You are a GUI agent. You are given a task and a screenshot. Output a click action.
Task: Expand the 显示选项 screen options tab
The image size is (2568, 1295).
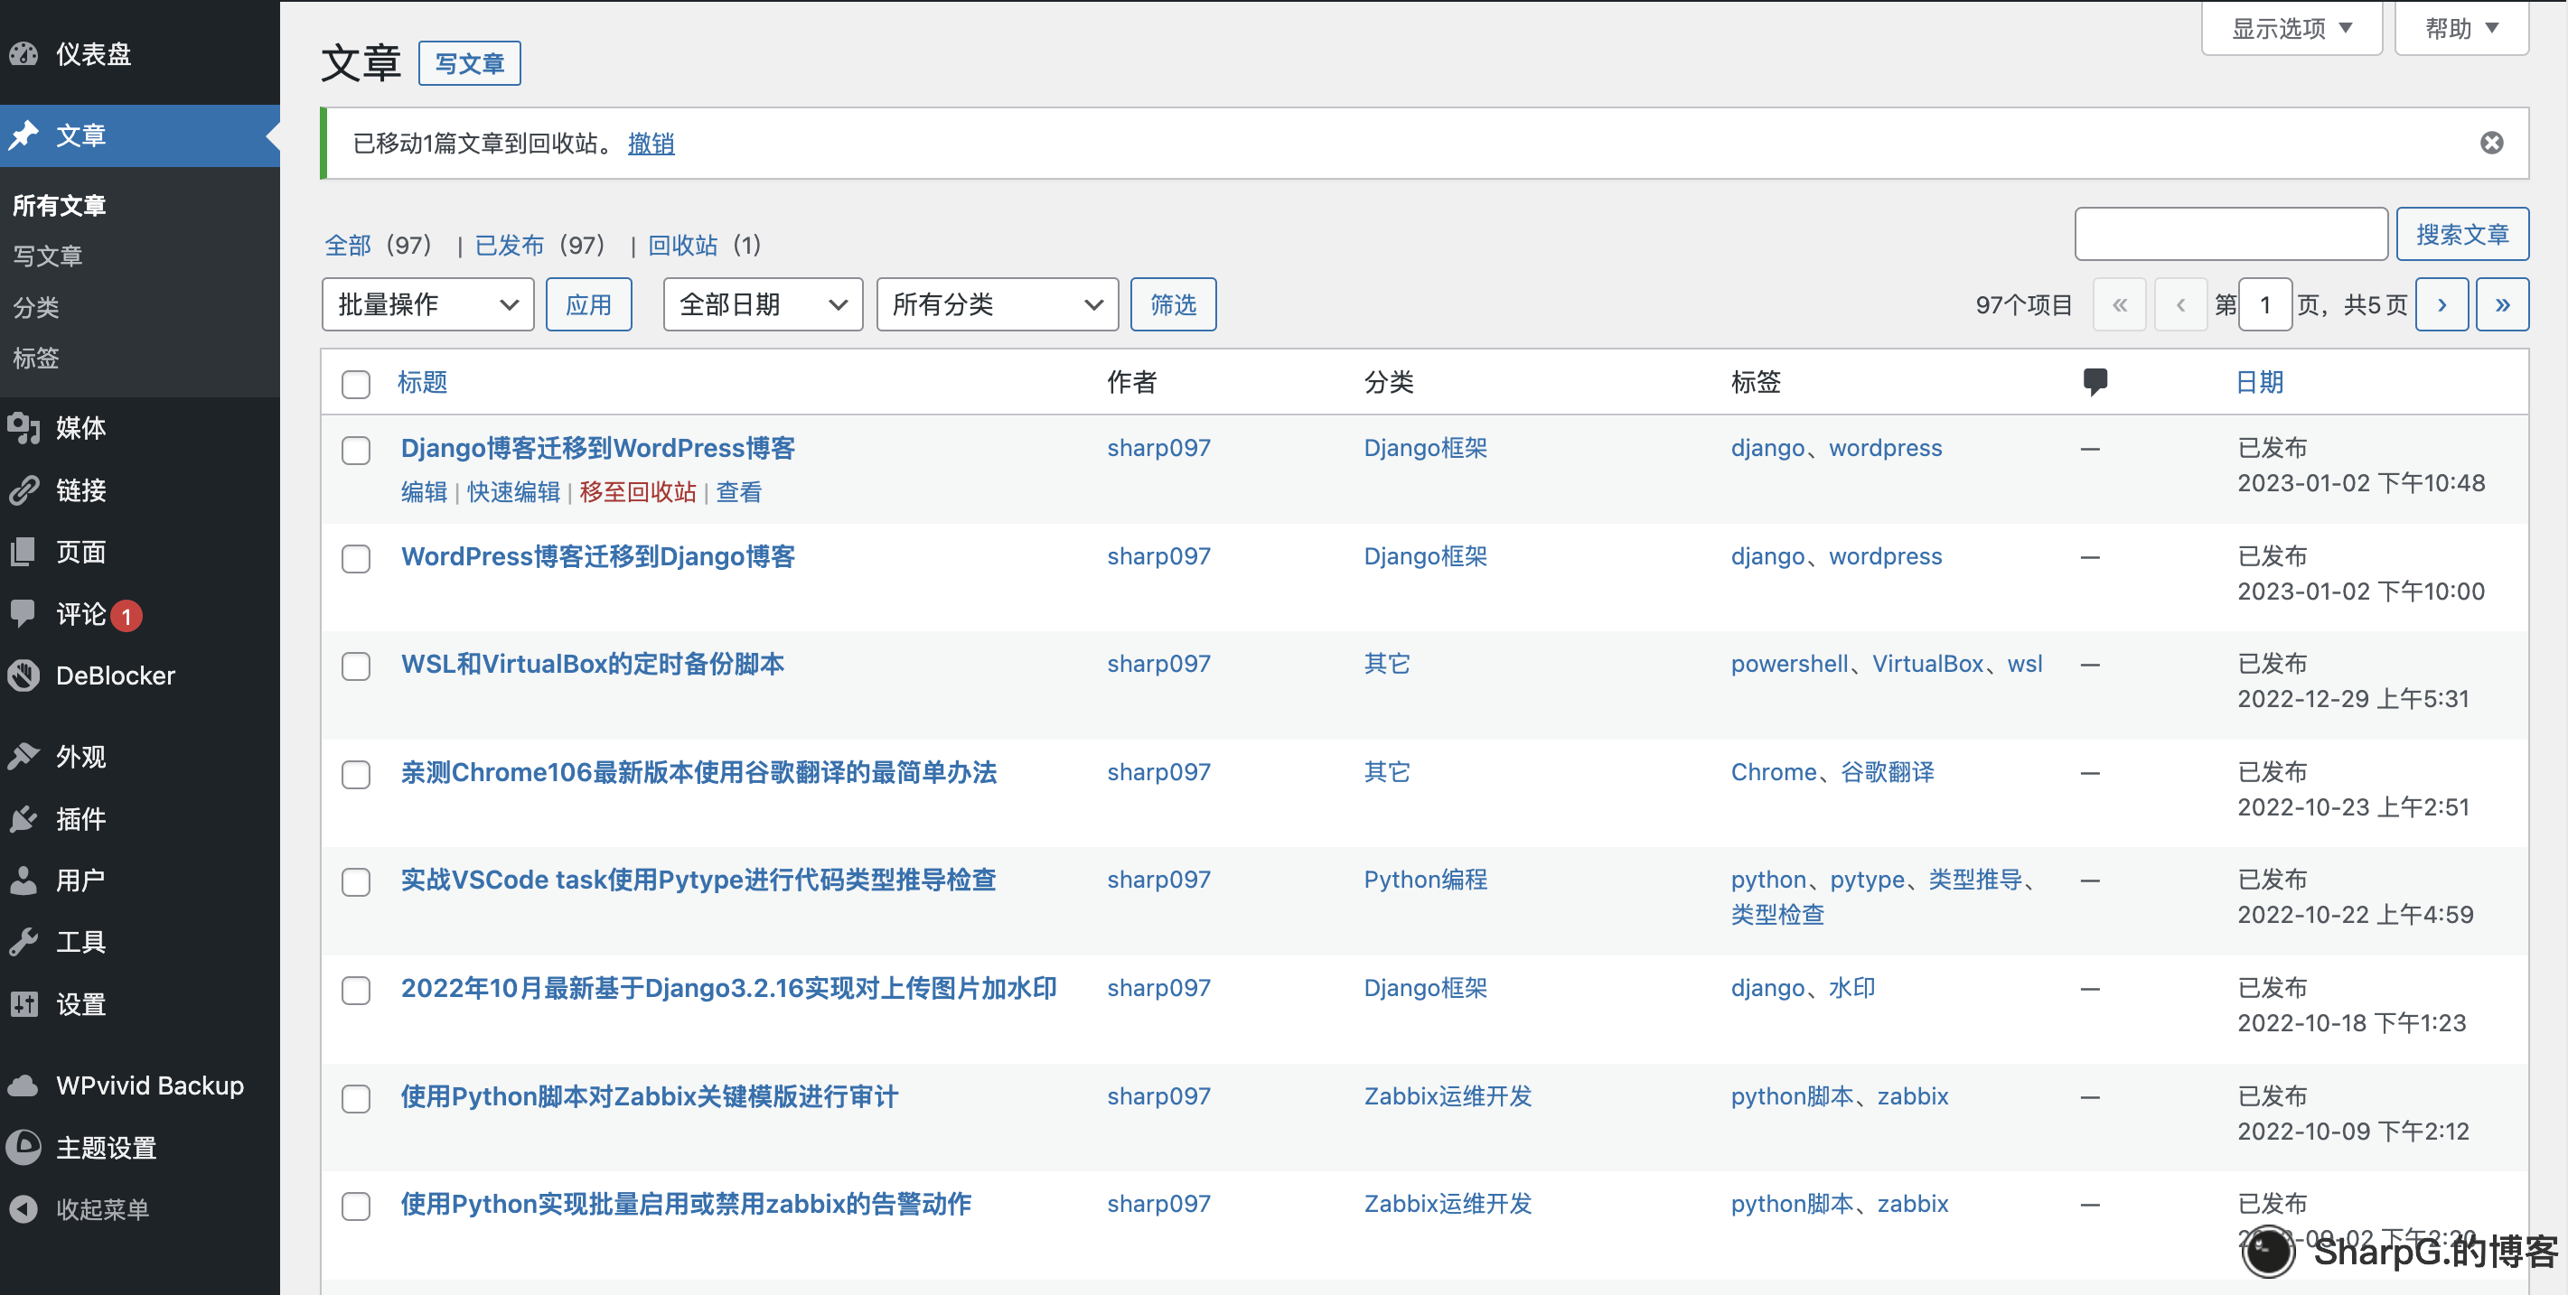[x=2291, y=28]
